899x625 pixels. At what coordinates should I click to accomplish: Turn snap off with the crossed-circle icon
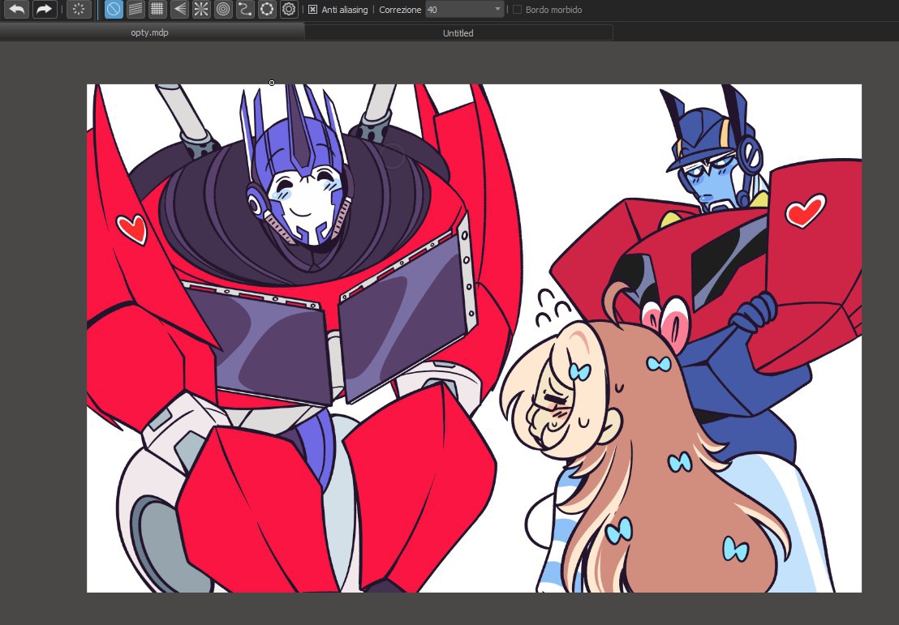pyautogui.click(x=114, y=10)
